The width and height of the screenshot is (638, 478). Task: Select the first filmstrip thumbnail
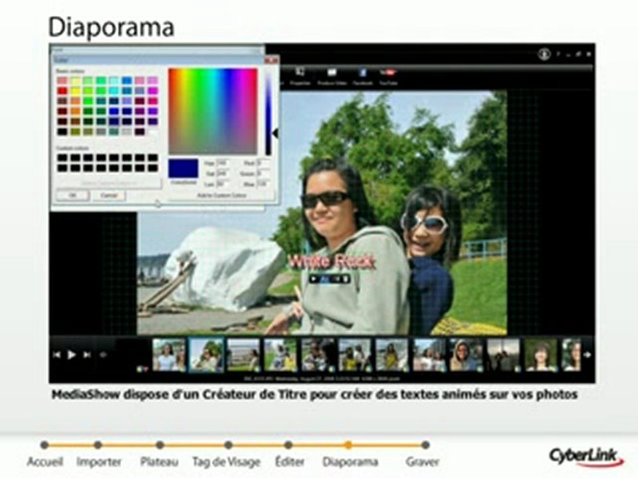pos(169,355)
